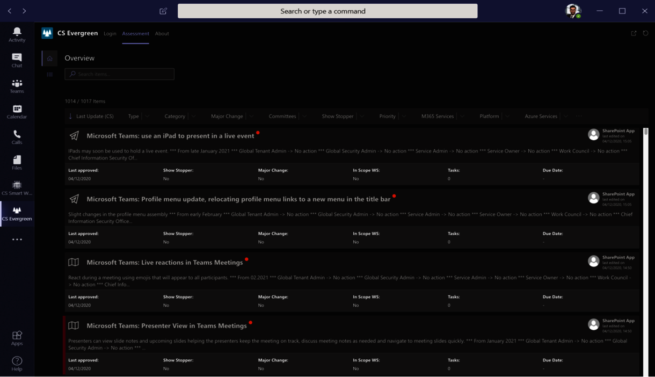This screenshot has height=377, width=655.
Task: Click SharePoint App avatar on iPad live event row
Action: pos(593,135)
